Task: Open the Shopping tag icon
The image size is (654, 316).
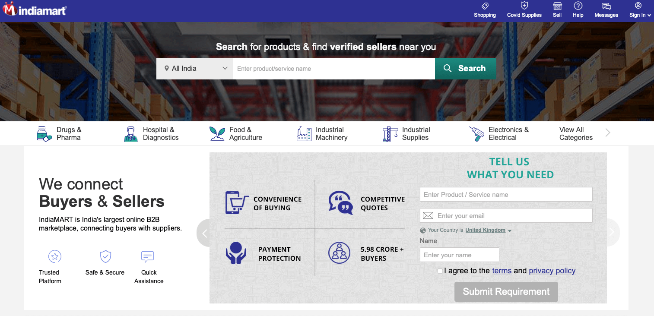Action: click(x=485, y=6)
